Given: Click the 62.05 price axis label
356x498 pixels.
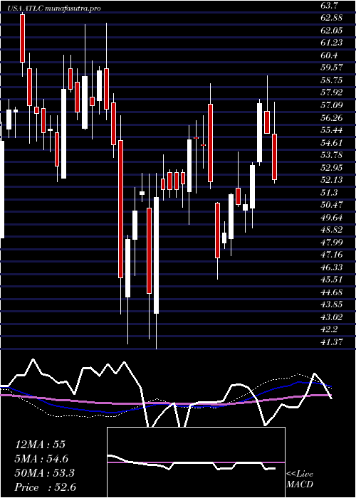Looking at the screenshot, I should coord(332,30).
